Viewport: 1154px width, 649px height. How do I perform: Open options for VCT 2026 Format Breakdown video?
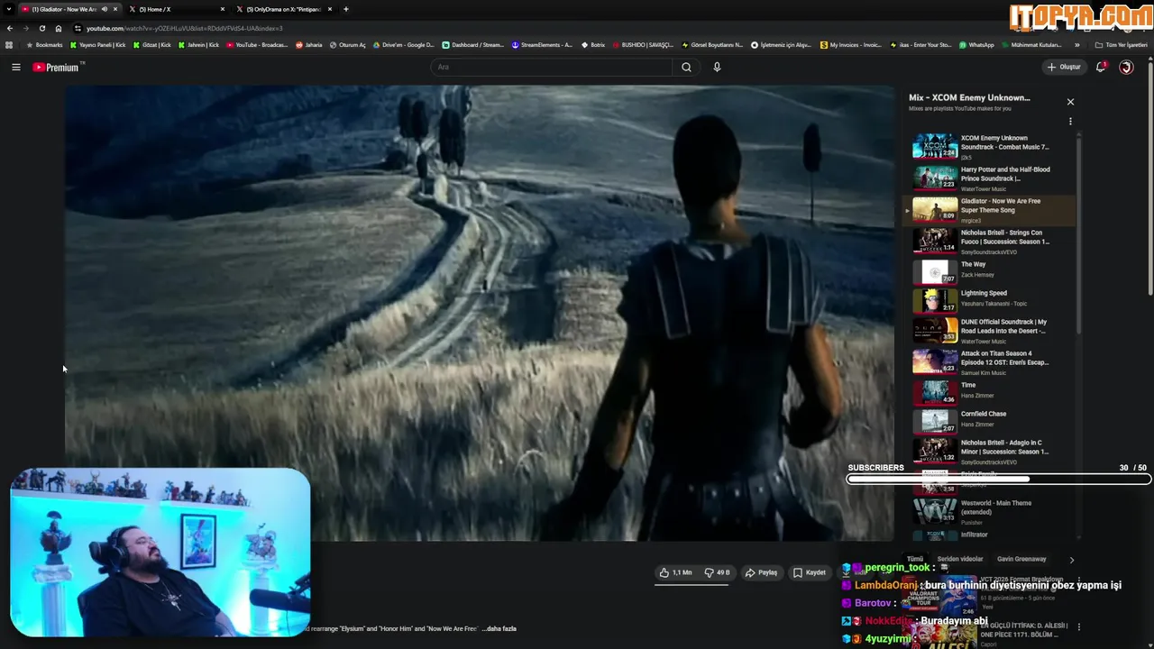click(1079, 581)
